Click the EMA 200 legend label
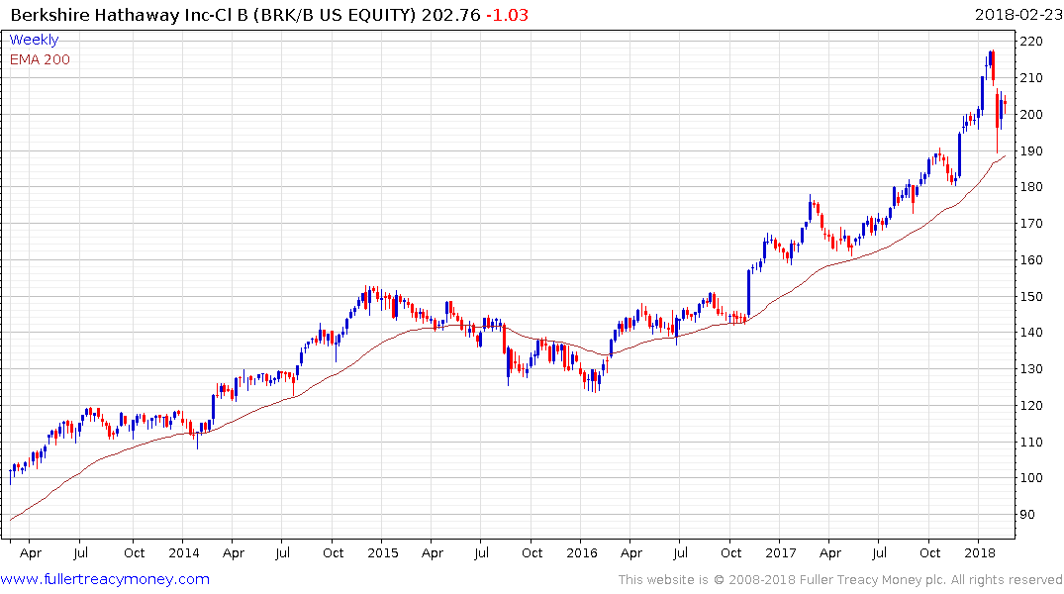 (40, 59)
